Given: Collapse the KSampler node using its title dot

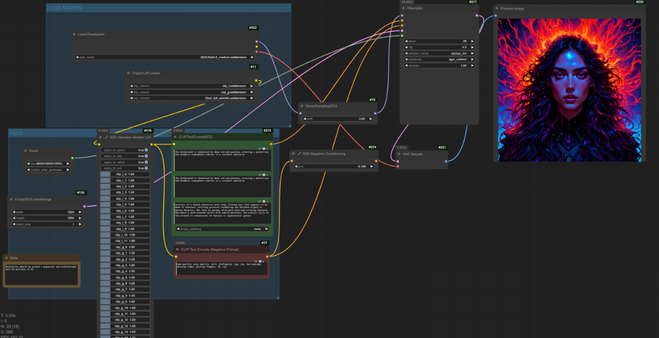Looking at the screenshot, I should 403,8.
